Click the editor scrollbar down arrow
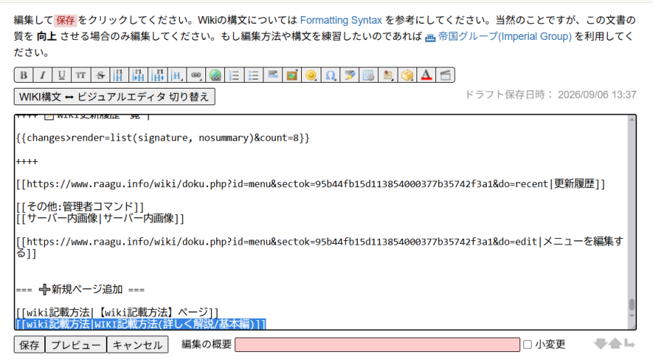 632,316
